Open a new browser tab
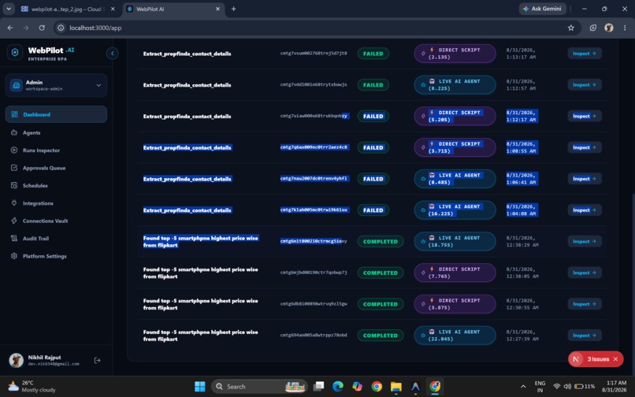The image size is (635, 397). tap(234, 9)
